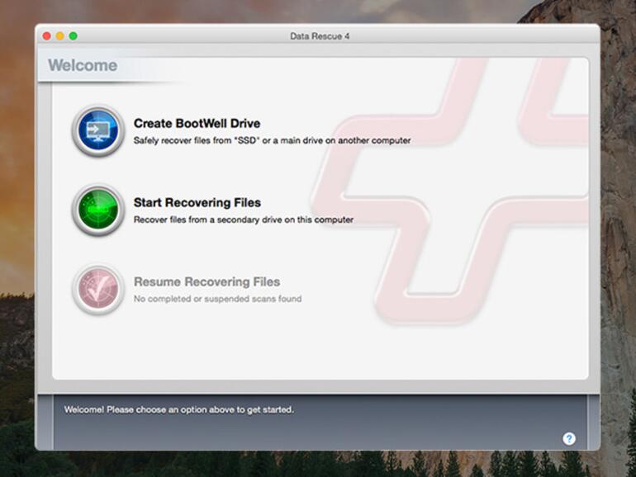Close the Data Rescue 4 window
This screenshot has width=636, height=477.
pos(46,36)
